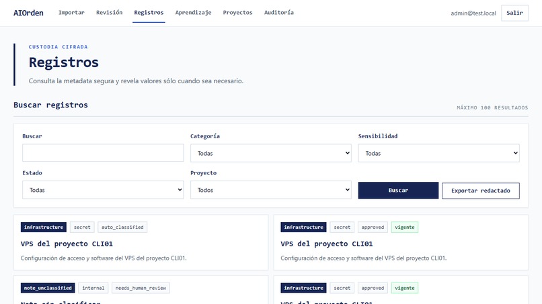Switch to the Aprendizaje page
Viewport: 542px width, 304px height.
[193, 13]
